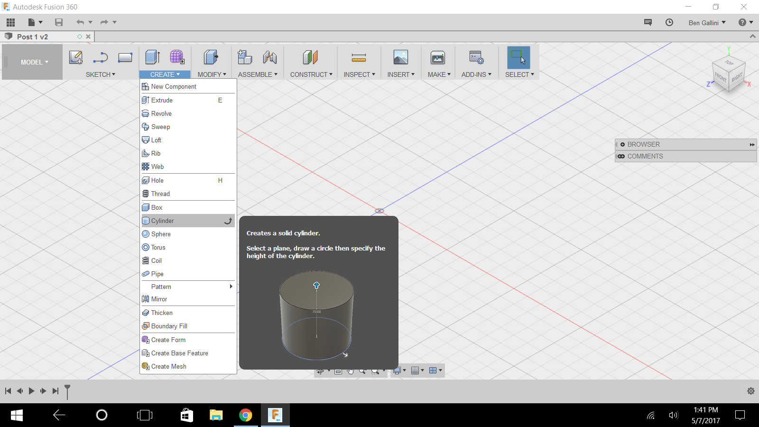The width and height of the screenshot is (759, 427).
Task: Open Chrome from the taskbar
Action: coord(245,415)
